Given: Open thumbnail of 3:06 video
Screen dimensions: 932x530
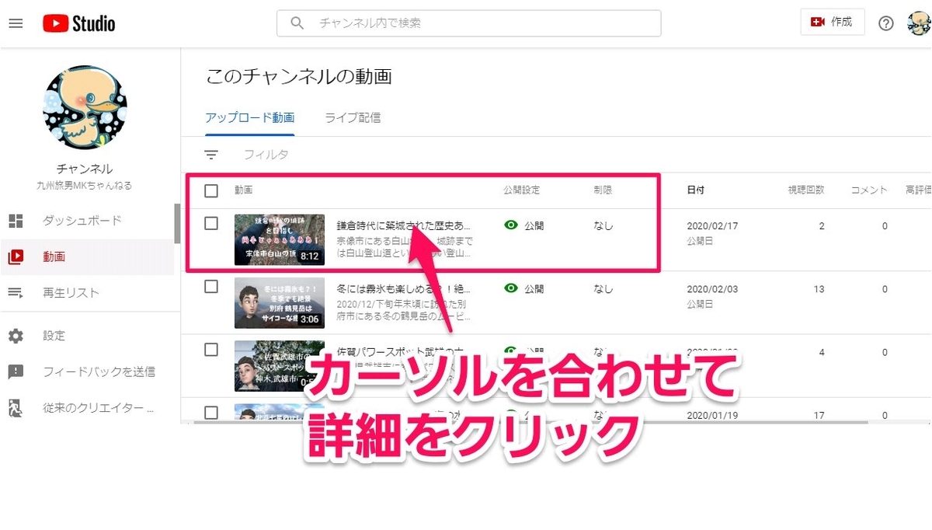Looking at the screenshot, I should [x=280, y=302].
